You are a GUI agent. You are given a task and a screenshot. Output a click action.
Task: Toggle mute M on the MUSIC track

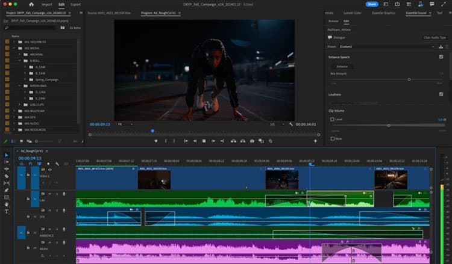49,242
